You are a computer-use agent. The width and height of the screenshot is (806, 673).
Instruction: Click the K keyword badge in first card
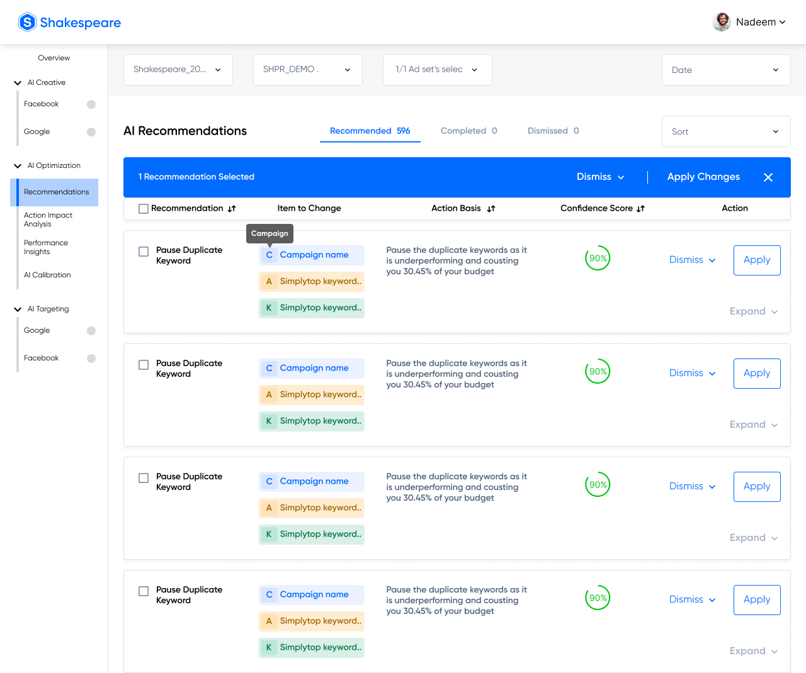(311, 308)
